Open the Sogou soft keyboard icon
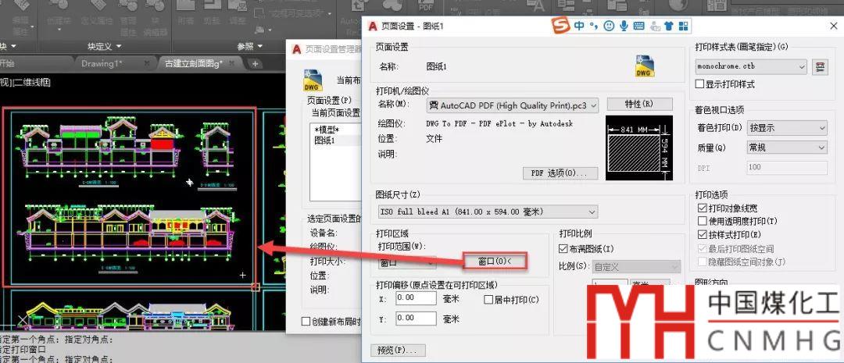 point(638,26)
